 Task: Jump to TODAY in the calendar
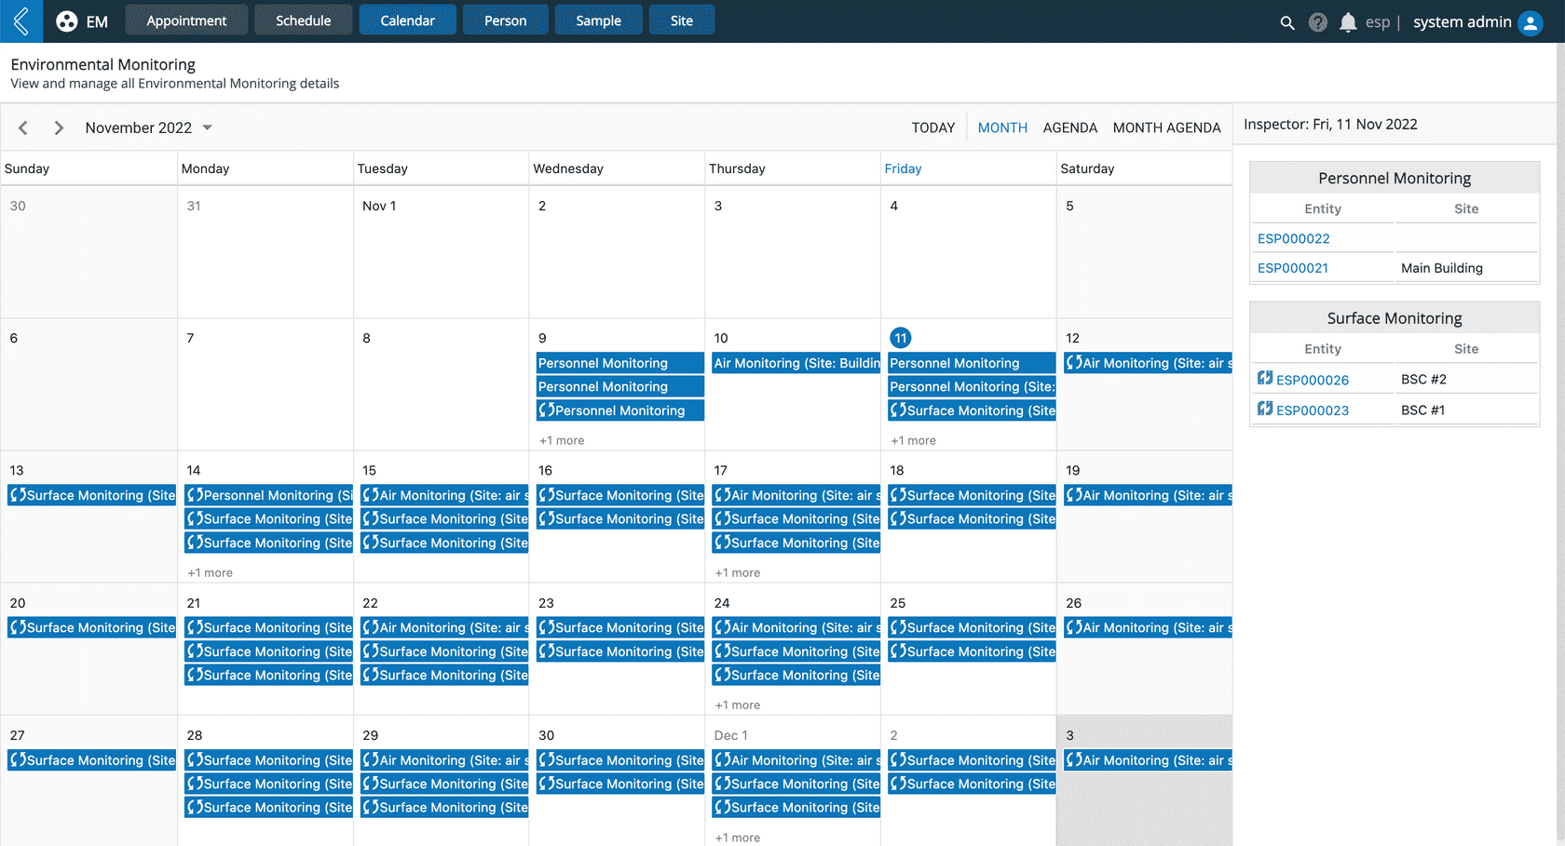point(933,128)
